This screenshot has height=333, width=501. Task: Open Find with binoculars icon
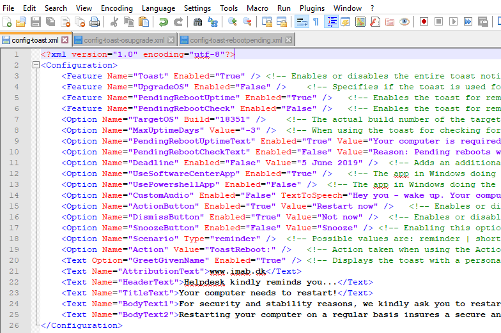[x=198, y=22]
